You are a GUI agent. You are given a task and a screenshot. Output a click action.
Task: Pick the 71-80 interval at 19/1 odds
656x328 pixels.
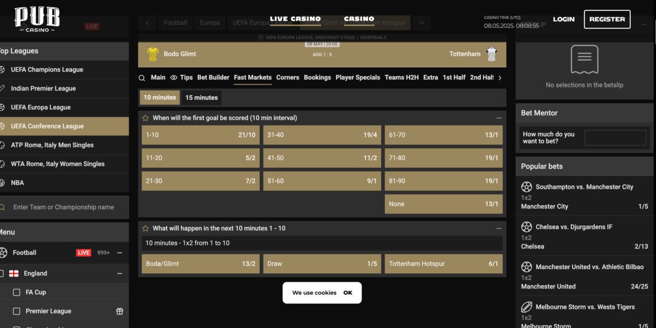(x=444, y=158)
